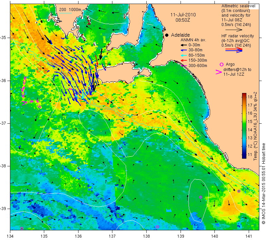Click the 'Argo' legend label

(x=230, y=64)
